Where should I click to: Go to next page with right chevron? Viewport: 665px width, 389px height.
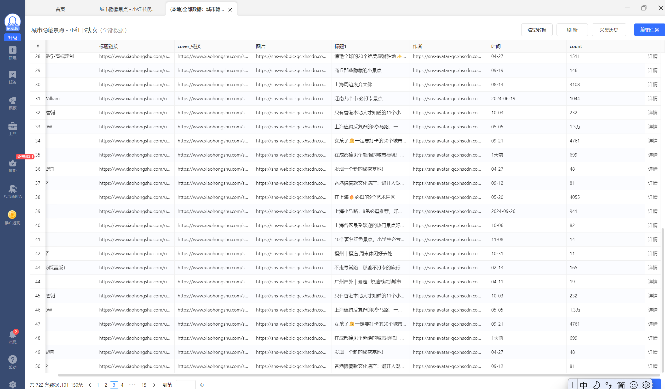[x=154, y=385]
